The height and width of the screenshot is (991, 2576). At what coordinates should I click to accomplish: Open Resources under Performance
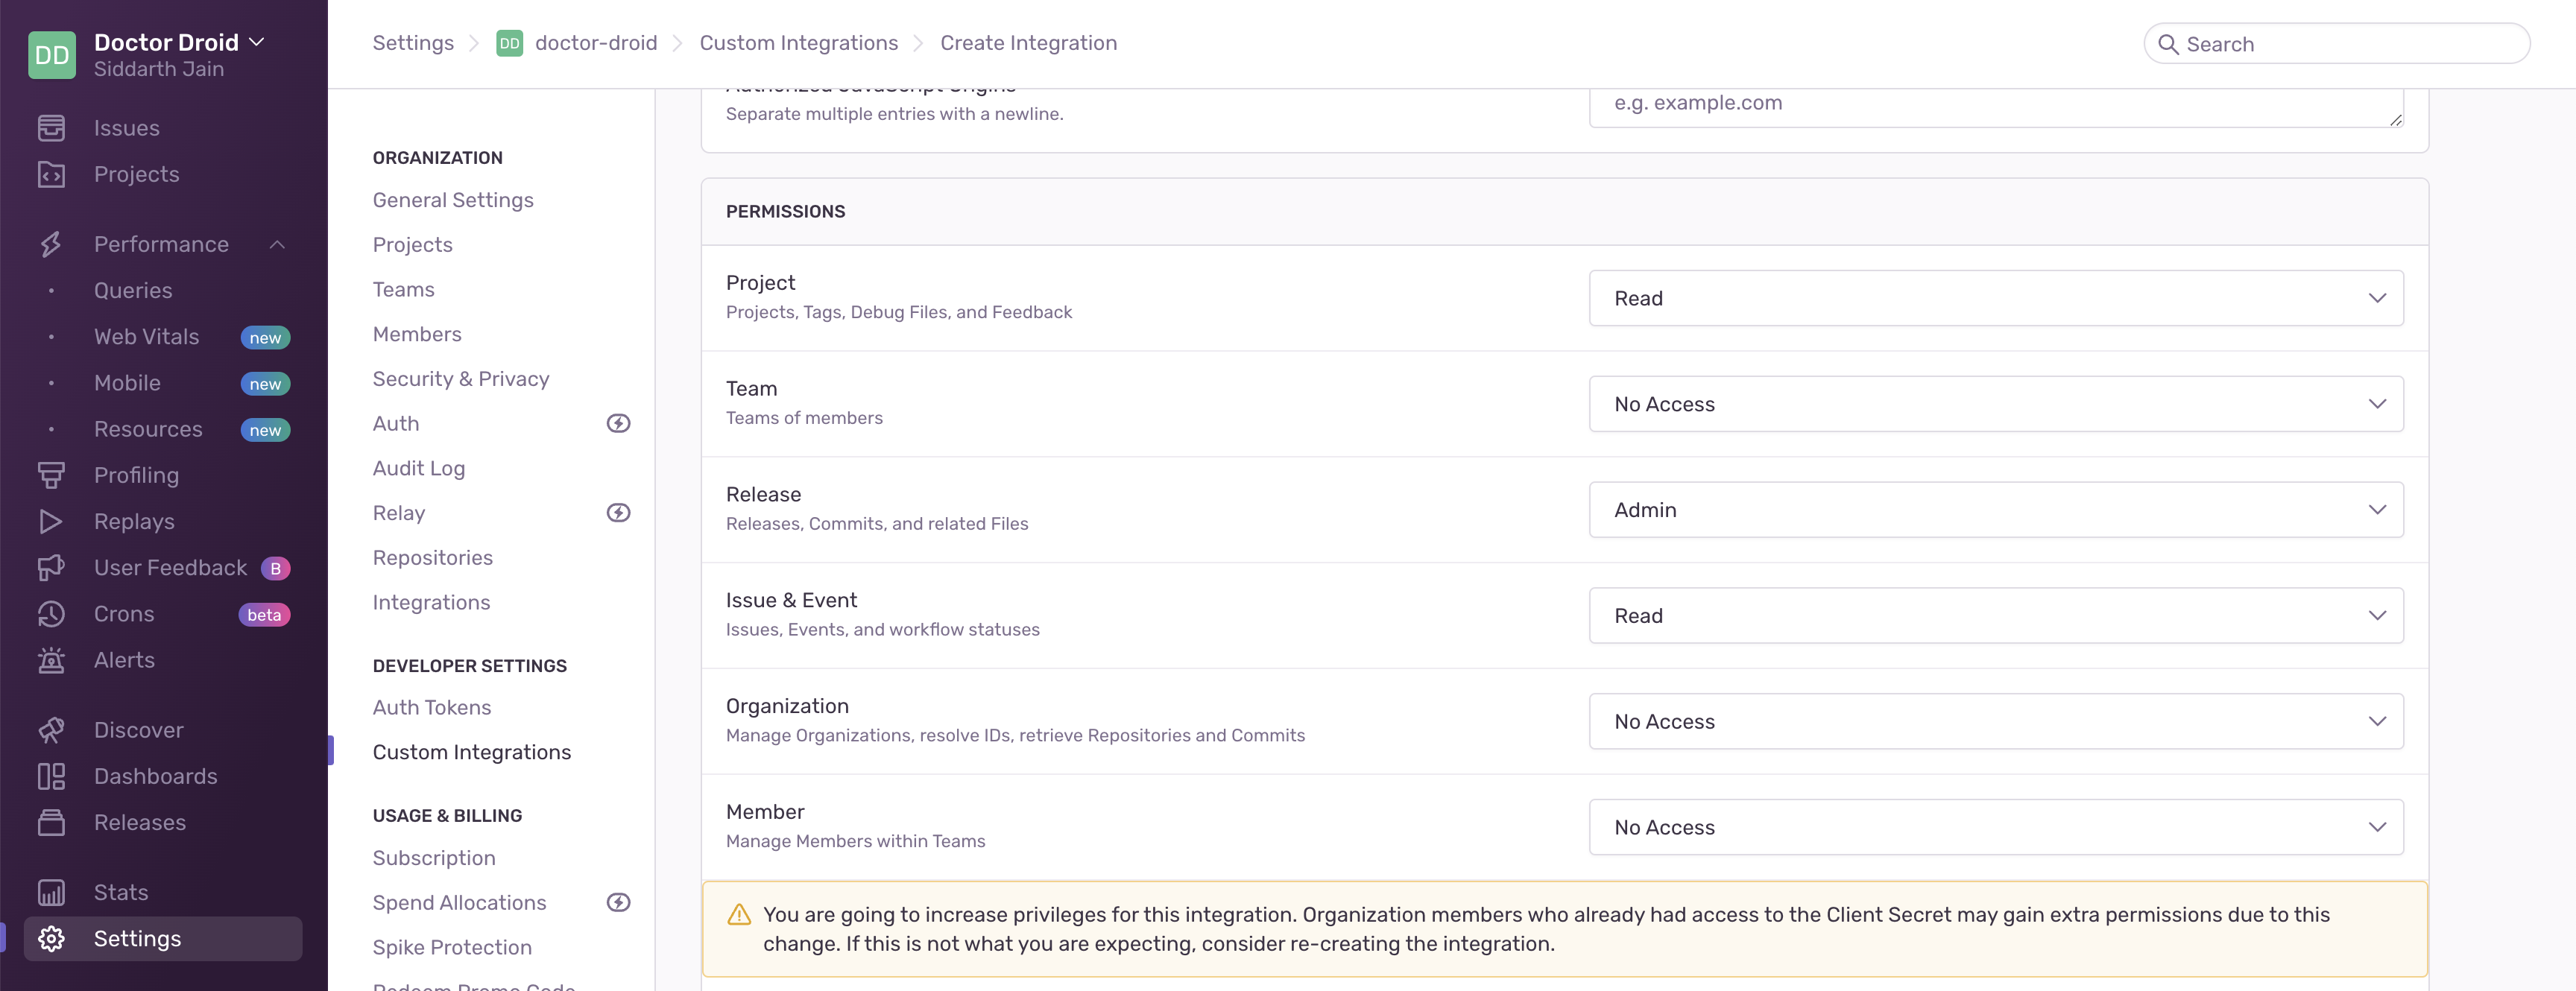pyautogui.click(x=148, y=429)
